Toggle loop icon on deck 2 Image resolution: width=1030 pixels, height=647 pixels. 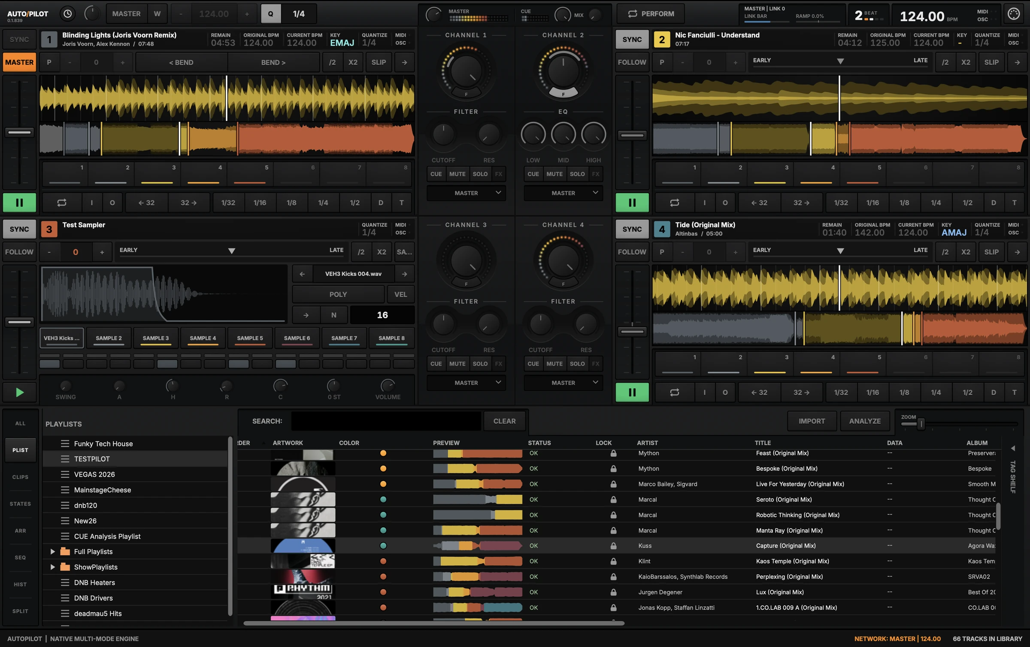pyautogui.click(x=675, y=203)
